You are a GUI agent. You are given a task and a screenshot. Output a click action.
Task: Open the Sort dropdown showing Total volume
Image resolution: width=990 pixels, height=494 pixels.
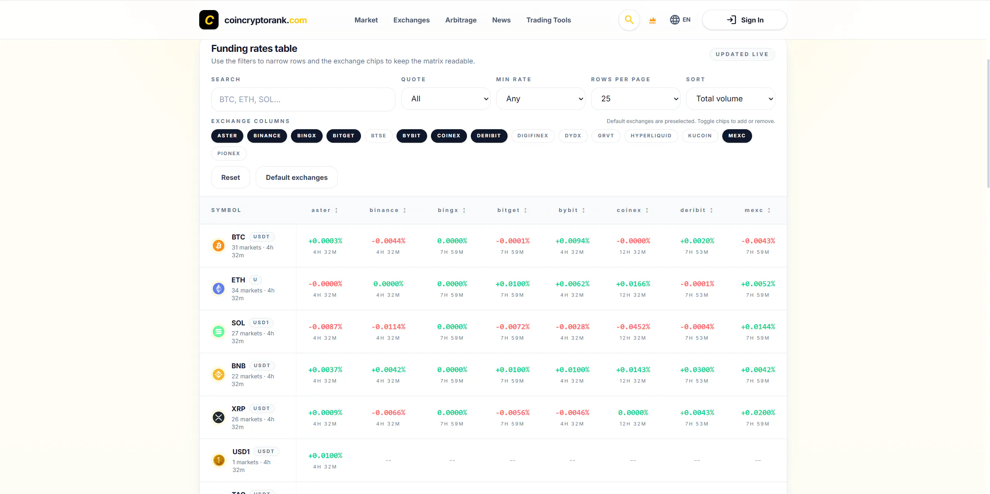730,99
